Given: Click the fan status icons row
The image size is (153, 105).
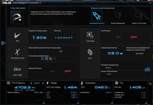Looking at the screenshot, I should pos(48,58).
